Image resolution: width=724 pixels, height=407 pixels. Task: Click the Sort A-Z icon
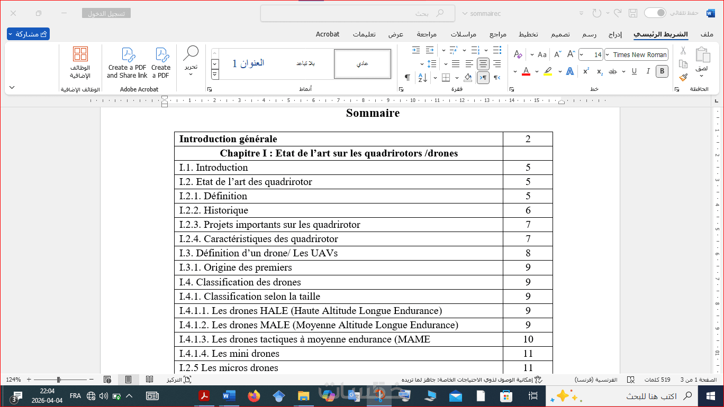point(422,78)
